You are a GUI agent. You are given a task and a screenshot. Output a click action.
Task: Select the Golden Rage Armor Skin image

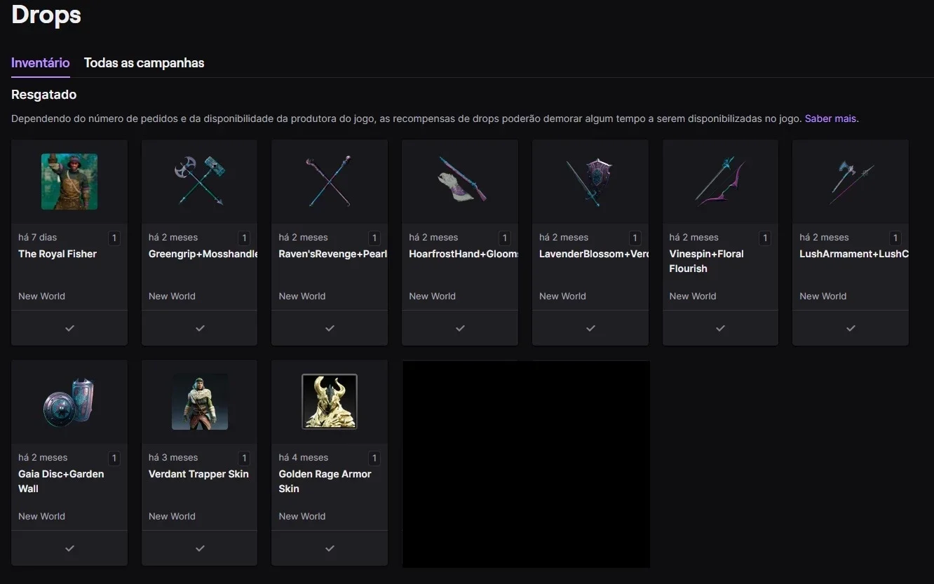[330, 402]
